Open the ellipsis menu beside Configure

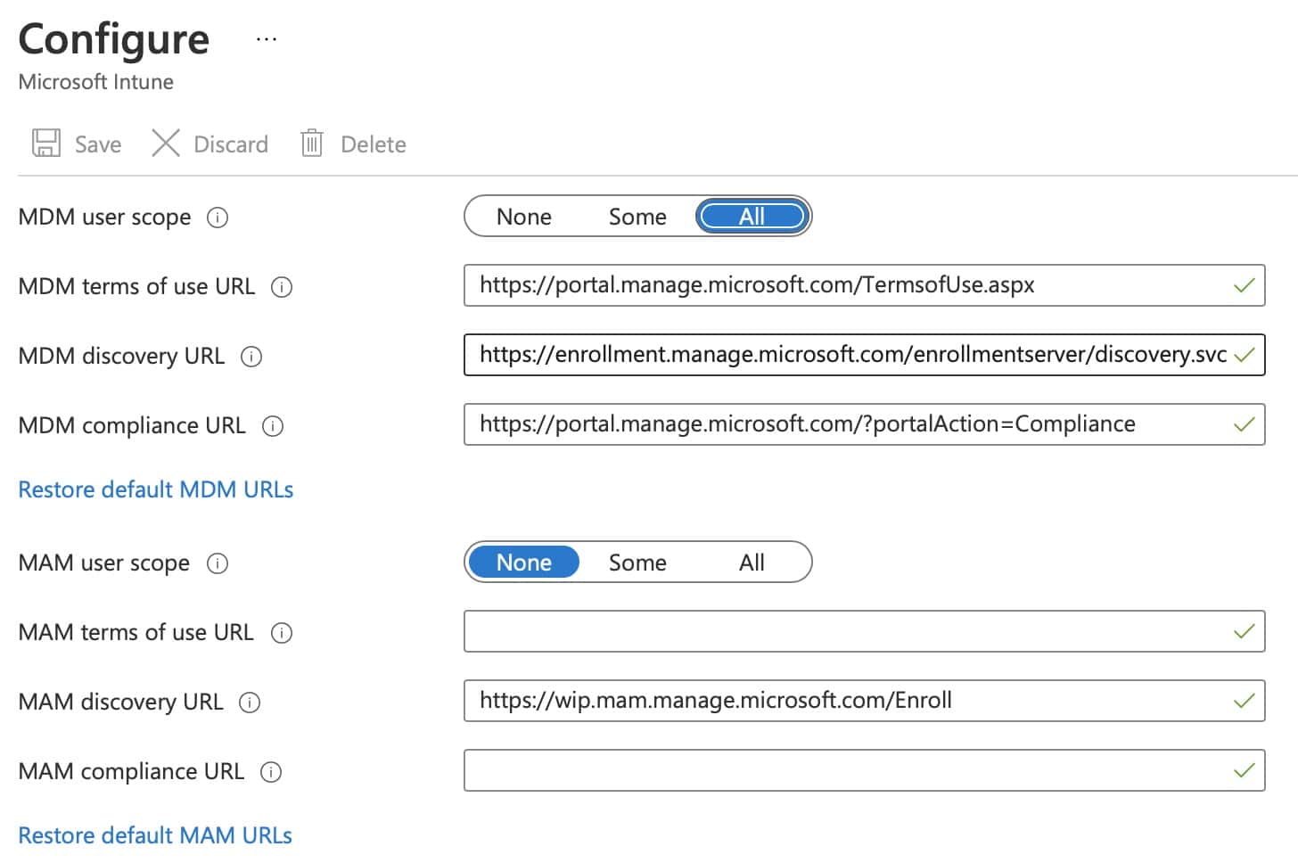267,39
